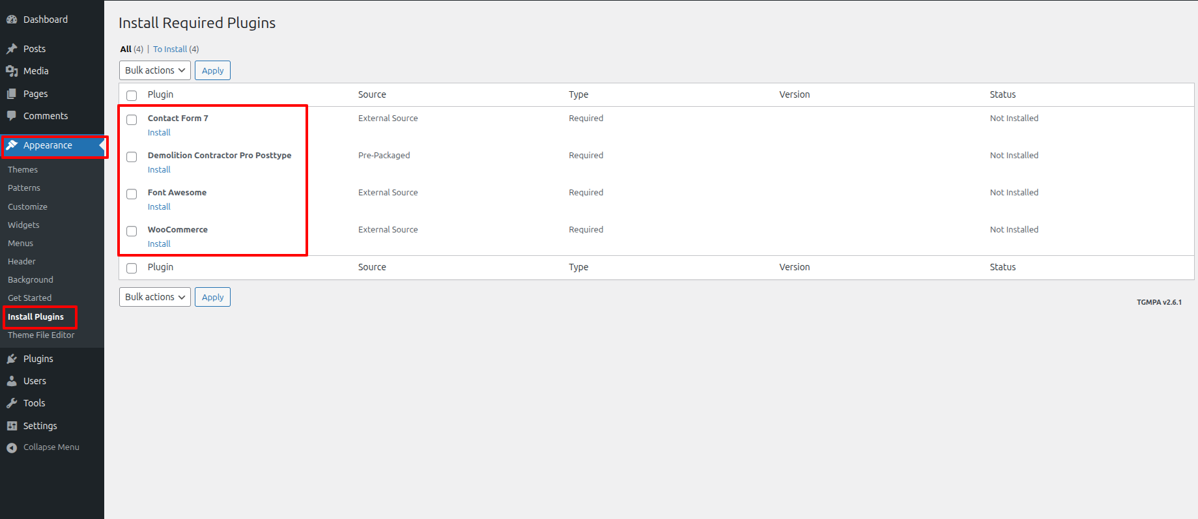Toggle select-all checkbox in table header

(x=132, y=96)
